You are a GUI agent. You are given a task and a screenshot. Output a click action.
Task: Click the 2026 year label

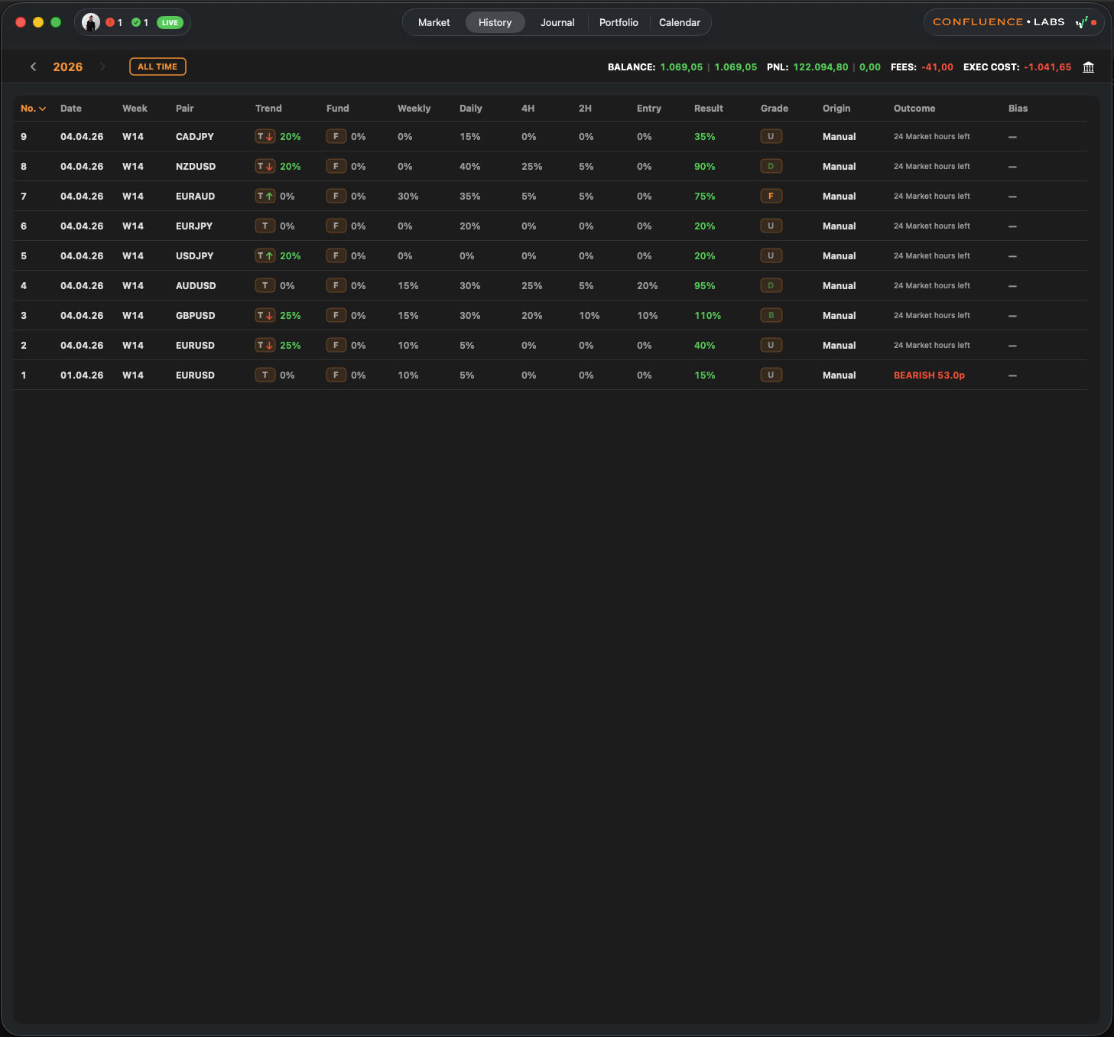click(x=68, y=67)
